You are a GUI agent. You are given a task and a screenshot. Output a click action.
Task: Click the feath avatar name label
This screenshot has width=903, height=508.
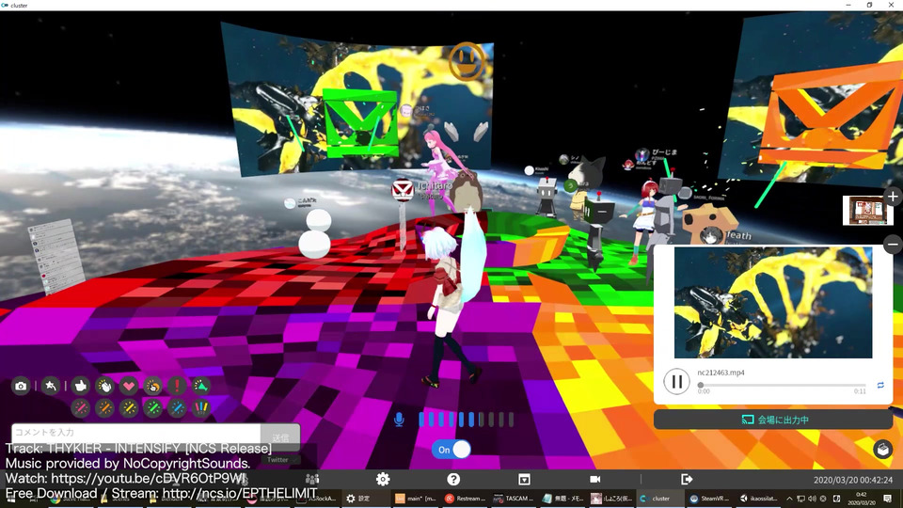(x=737, y=235)
